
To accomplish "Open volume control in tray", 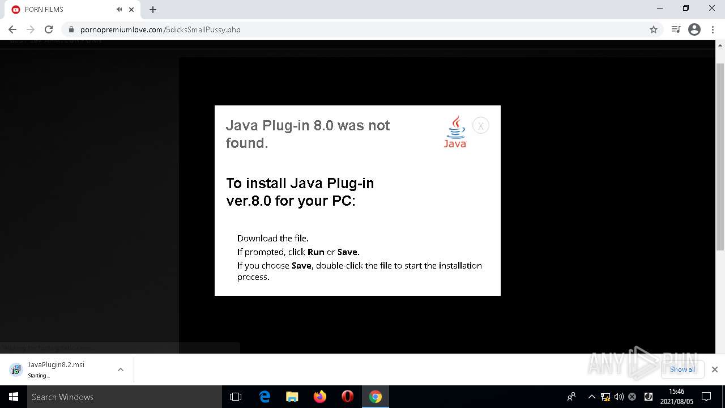I will point(619,397).
